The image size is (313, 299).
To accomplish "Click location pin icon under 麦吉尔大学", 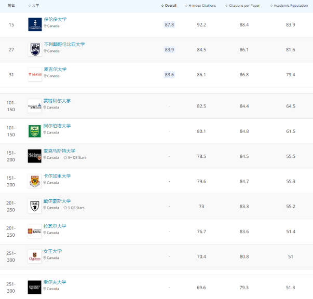I will [x=45, y=76].
